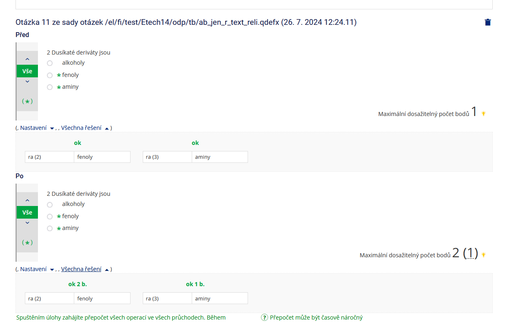Click the aminy field in Před solutions
The height and width of the screenshot is (322, 518).
(x=220, y=157)
